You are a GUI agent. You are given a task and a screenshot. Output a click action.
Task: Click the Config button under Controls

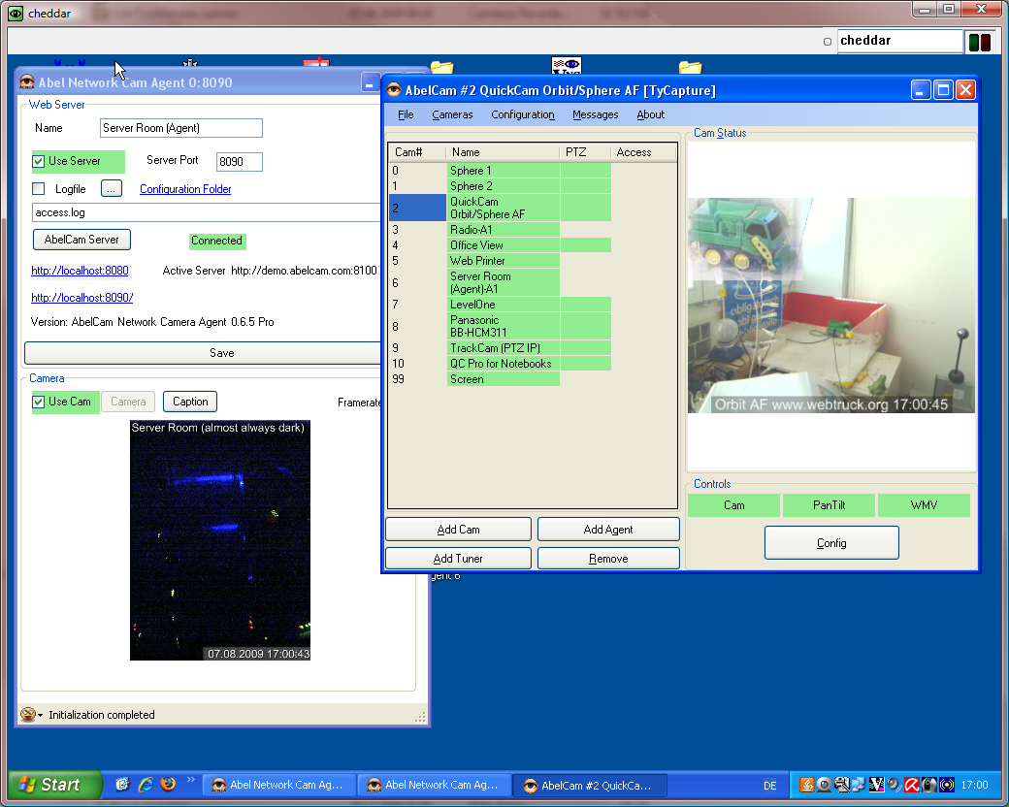pos(831,543)
